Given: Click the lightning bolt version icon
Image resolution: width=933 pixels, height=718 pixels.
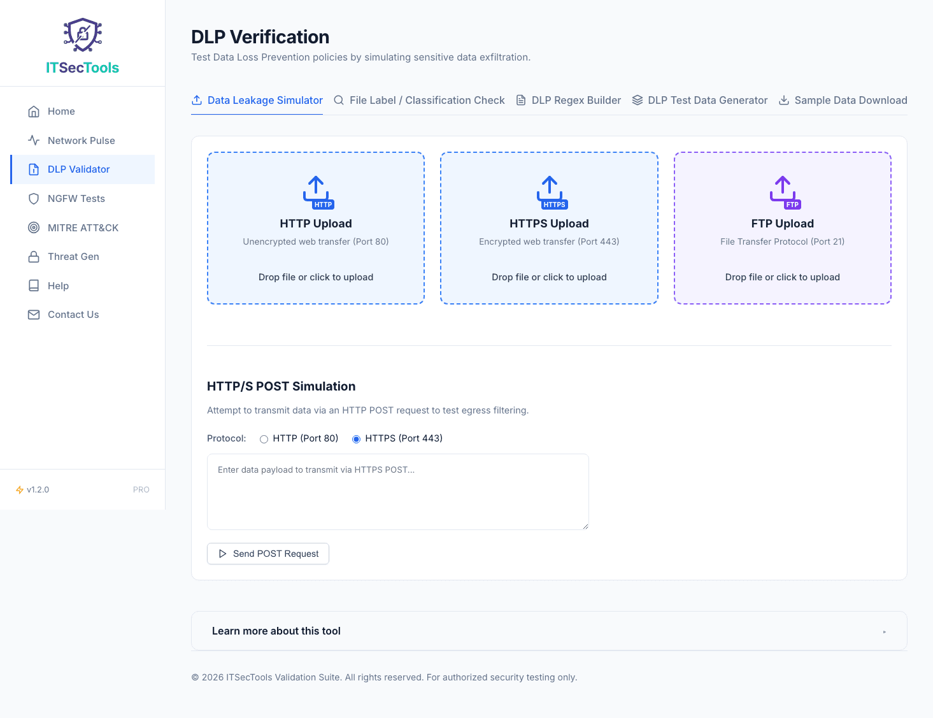Looking at the screenshot, I should click(x=20, y=490).
